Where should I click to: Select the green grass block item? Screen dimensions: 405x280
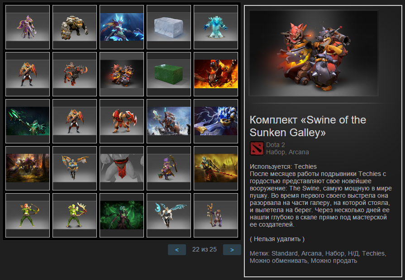[169, 74]
